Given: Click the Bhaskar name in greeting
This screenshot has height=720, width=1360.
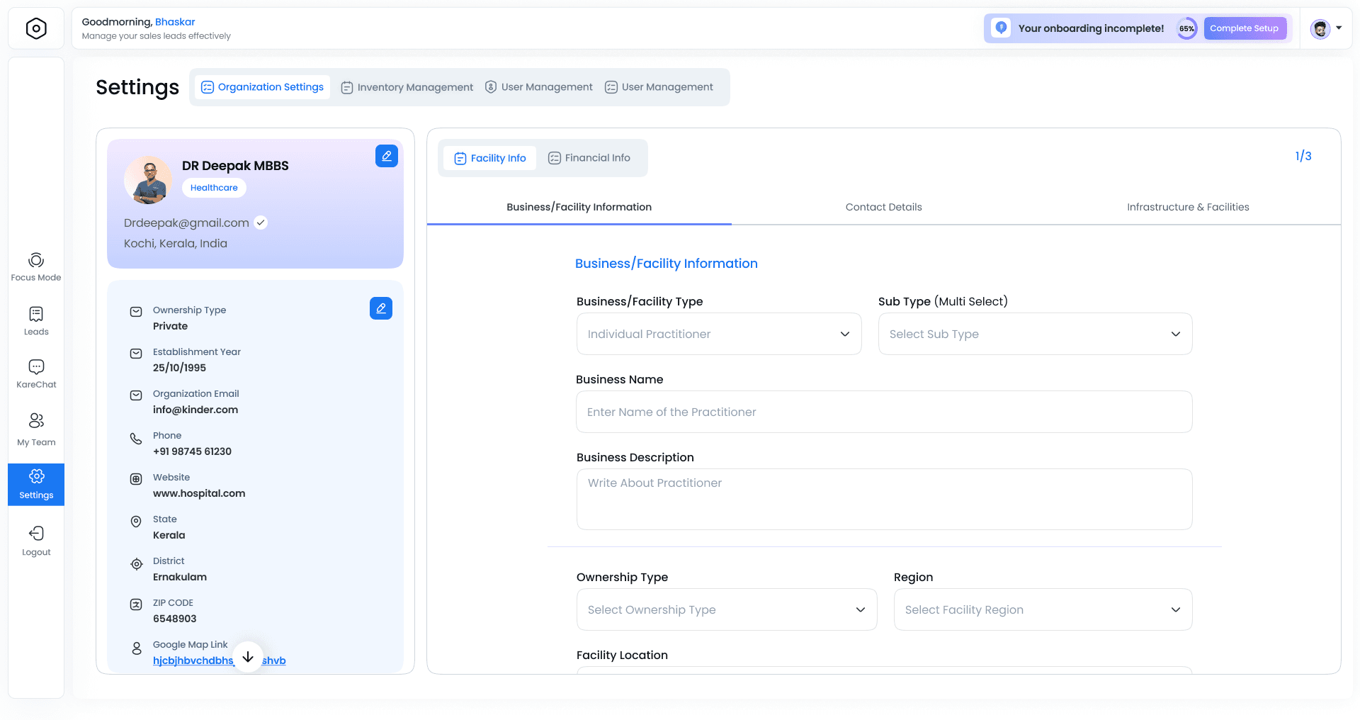Looking at the screenshot, I should 175,22.
